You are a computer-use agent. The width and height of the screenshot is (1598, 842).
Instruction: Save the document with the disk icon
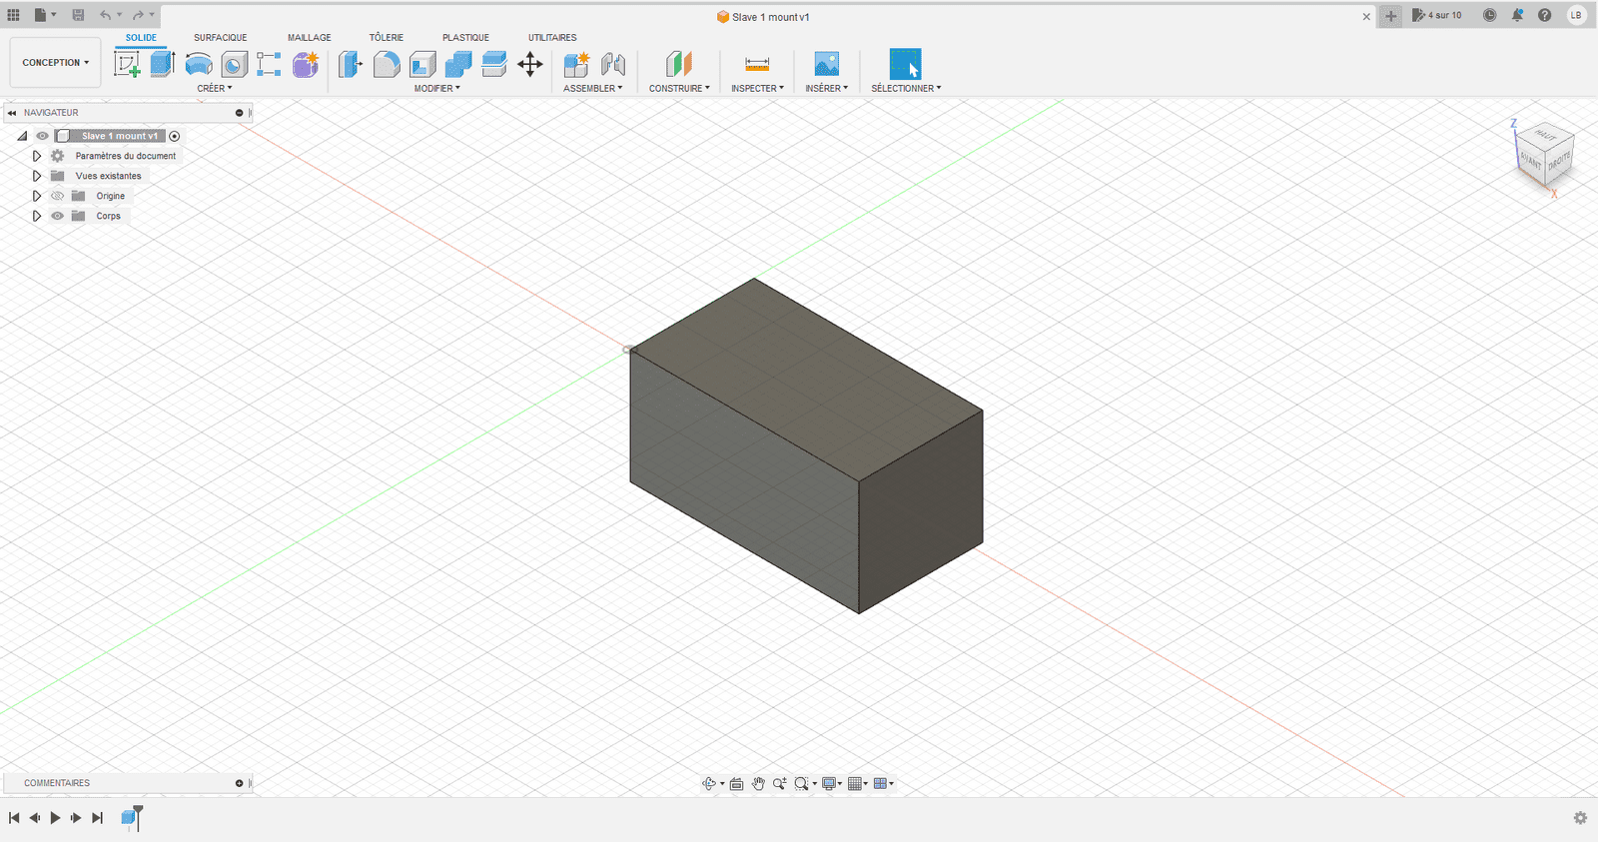tap(78, 15)
